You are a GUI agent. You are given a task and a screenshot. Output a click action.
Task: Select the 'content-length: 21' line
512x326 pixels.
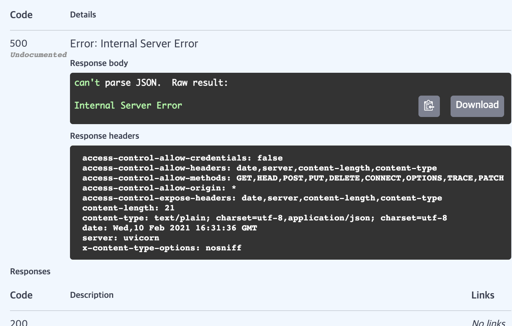[x=129, y=208]
